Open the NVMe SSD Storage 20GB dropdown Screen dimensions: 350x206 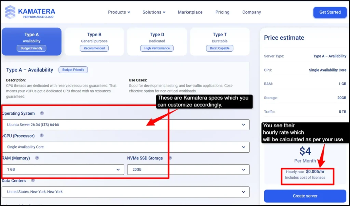click(x=188, y=170)
